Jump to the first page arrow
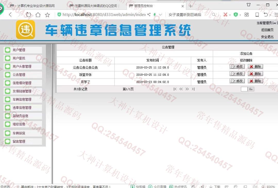 coord(175,89)
